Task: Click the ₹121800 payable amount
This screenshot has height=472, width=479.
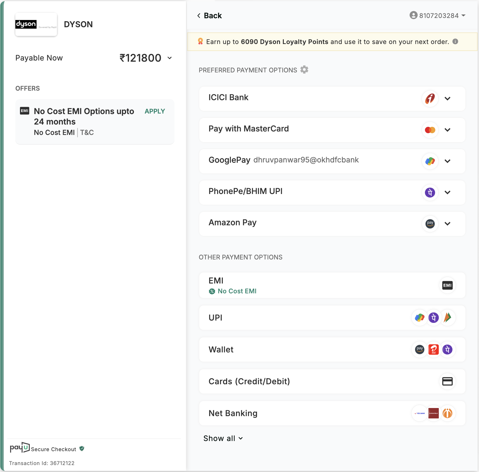Action: pos(141,58)
